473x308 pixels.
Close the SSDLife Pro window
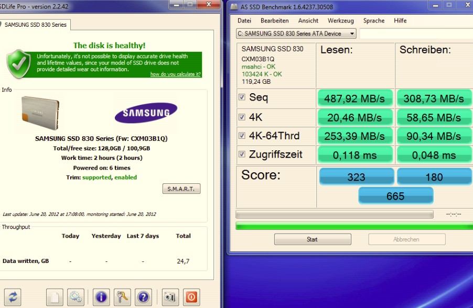[x=209, y=5]
